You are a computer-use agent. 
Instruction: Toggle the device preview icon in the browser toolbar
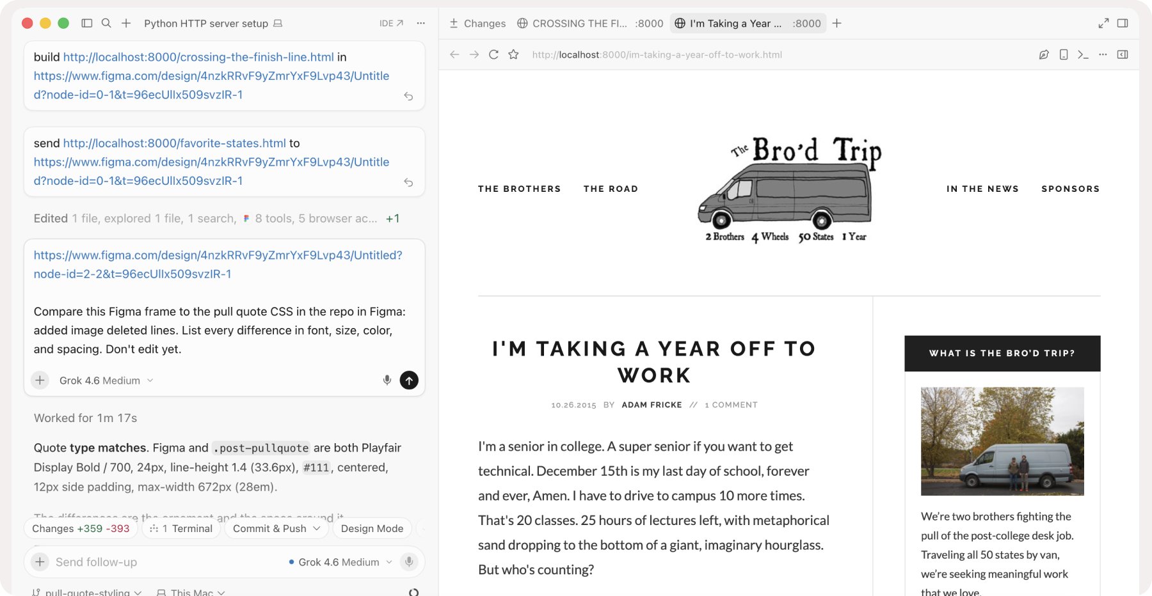point(1064,54)
